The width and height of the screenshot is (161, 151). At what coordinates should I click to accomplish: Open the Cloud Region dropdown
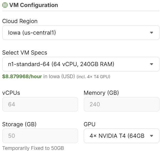coord(81,33)
